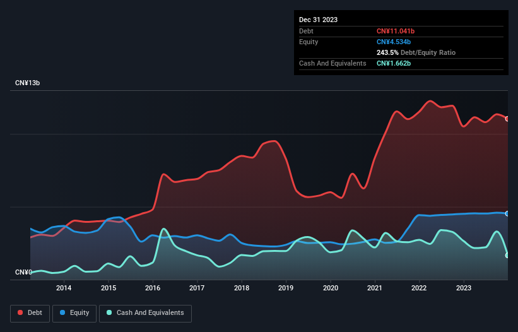Toggle the Debt legend button
Viewport: 518px width, 332px height.
click(x=30, y=313)
